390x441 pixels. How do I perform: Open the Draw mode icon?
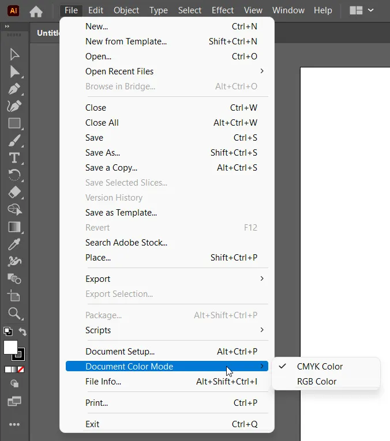14,383
